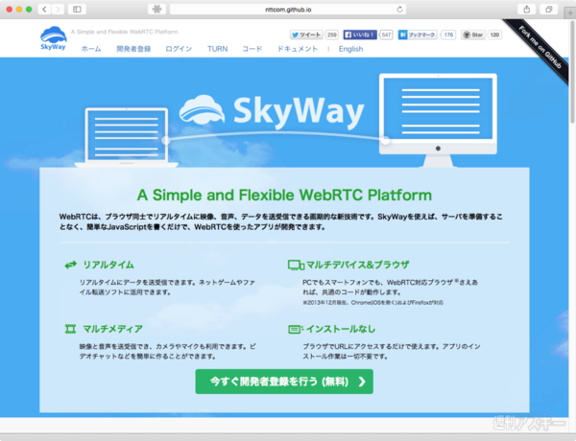Open the Facebook like count 547
Image resolution: width=576 pixels, height=441 pixels.
pos(386,35)
